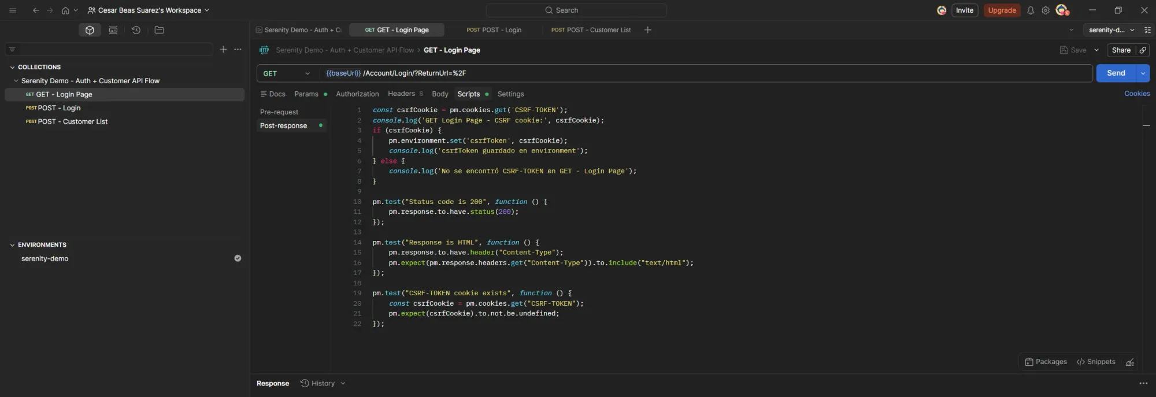Open the tab list chevron dropdown

click(x=1071, y=30)
